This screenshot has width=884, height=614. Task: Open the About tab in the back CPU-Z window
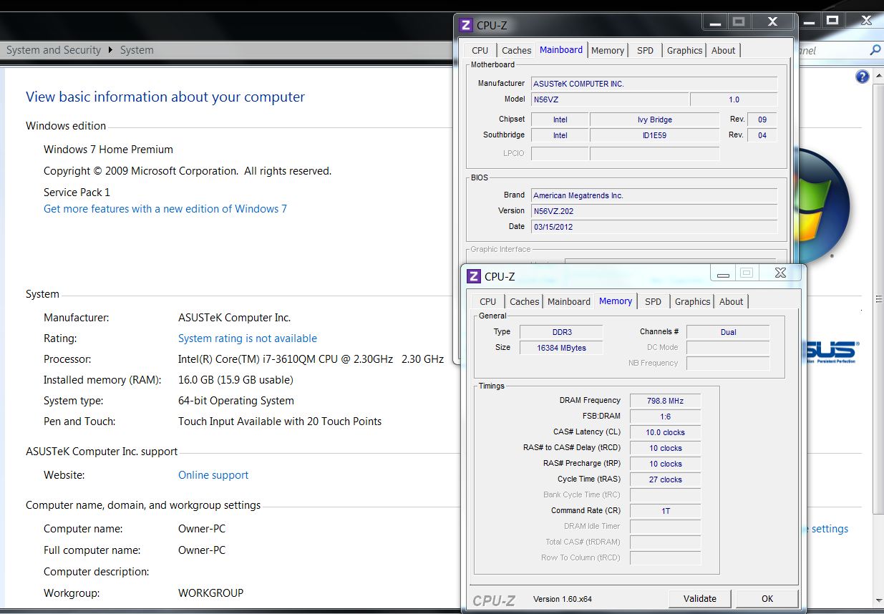pyautogui.click(x=723, y=50)
